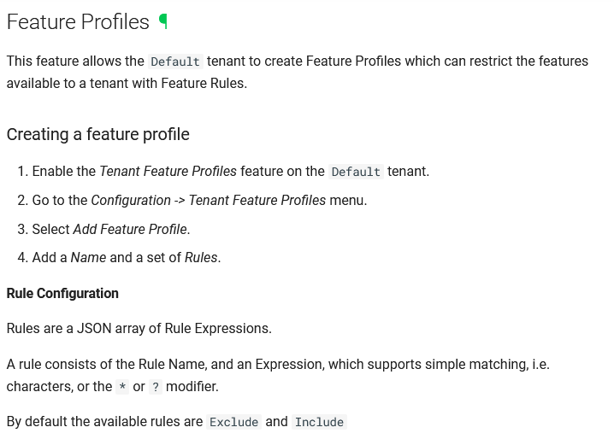Click 'Creating a feature profile' subheading

coord(97,134)
